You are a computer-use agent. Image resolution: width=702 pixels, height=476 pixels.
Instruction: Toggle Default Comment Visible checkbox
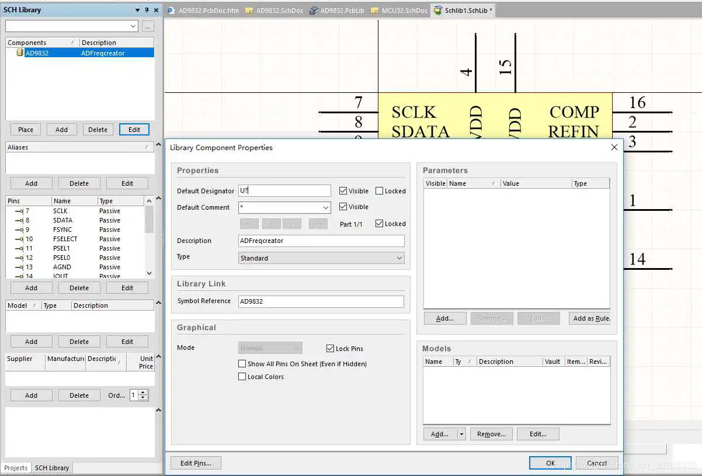coord(343,207)
